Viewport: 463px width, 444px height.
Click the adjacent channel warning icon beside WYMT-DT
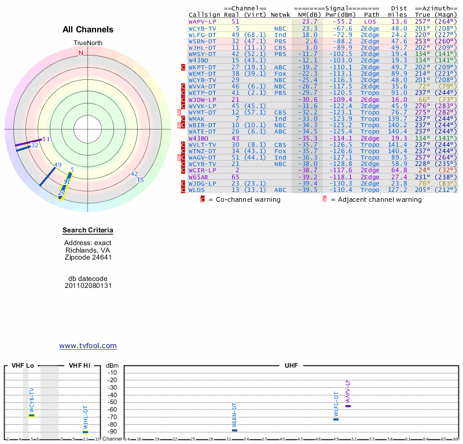tap(179, 112)
